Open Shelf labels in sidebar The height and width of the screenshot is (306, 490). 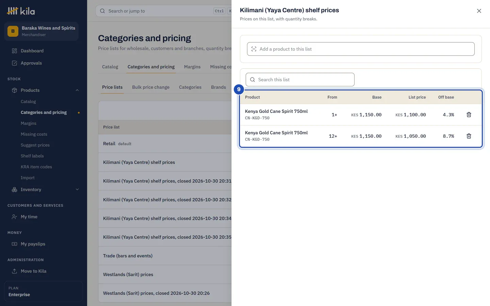coord(32,156)
